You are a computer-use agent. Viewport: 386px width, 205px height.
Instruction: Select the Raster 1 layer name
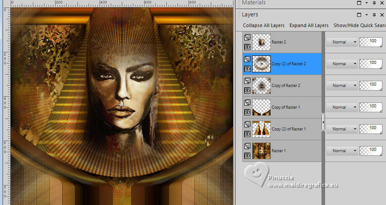(x=278, y=151)
